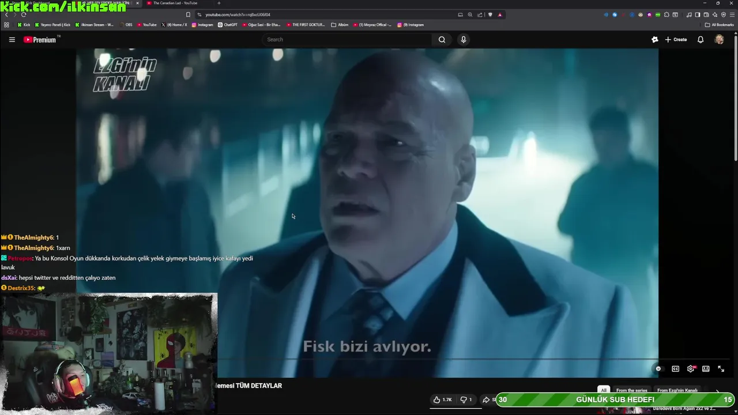This screenshot has width=738, height=415.
Task: Toggle closed captions CC button
Action: click(x=675, y=369)
